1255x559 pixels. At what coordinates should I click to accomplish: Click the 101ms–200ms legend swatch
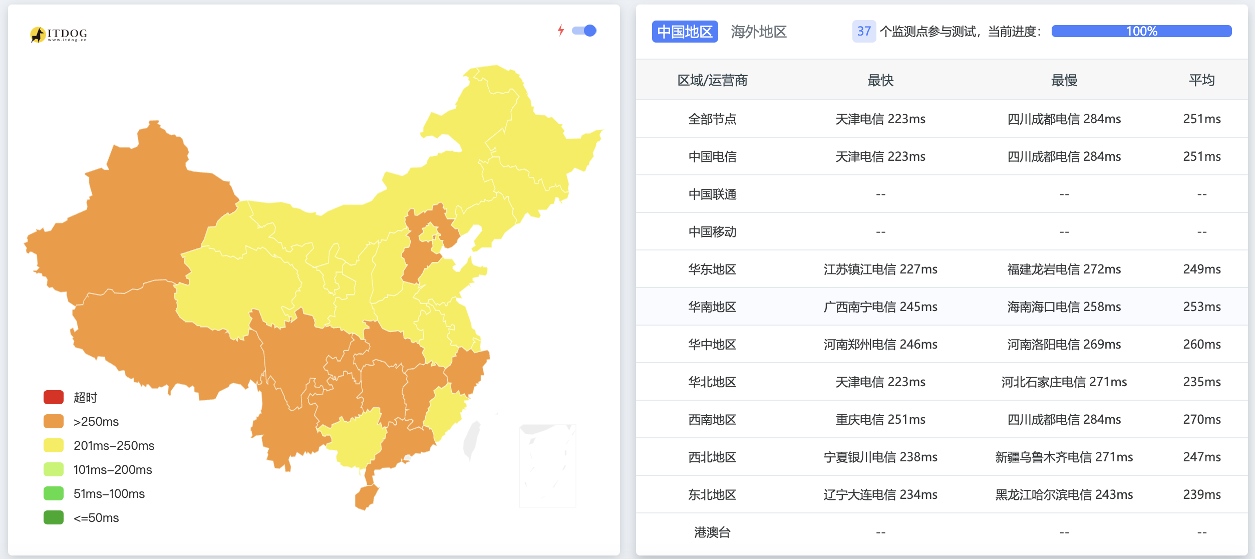pyautogui.click(x=54, y=469)
